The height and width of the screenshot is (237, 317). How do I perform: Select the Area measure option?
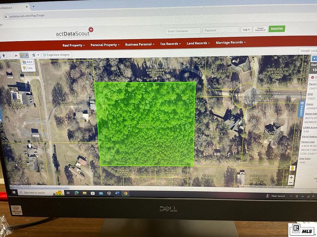click(27, 62)
